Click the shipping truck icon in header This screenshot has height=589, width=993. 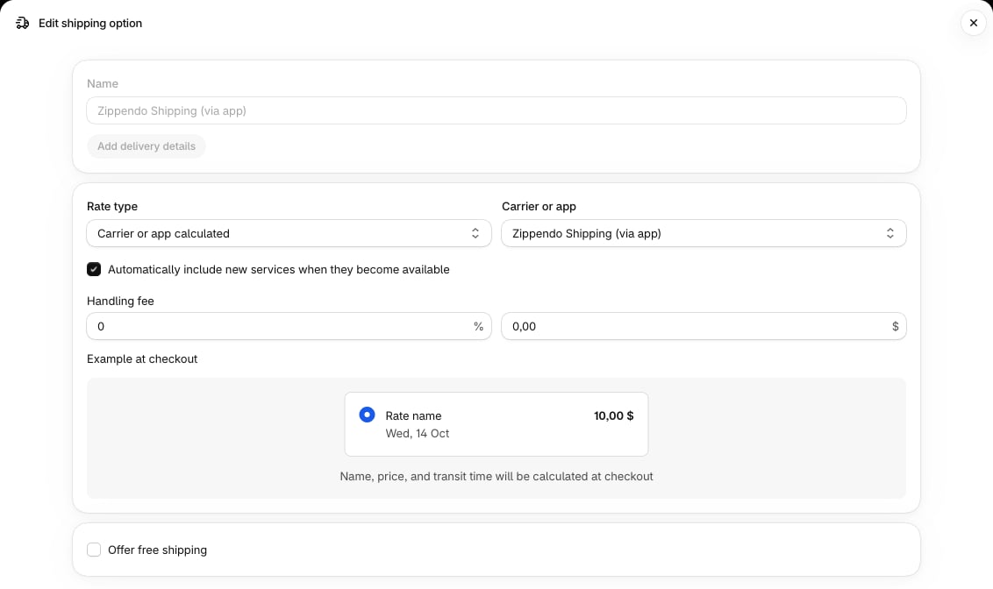(x=22, y=24)
